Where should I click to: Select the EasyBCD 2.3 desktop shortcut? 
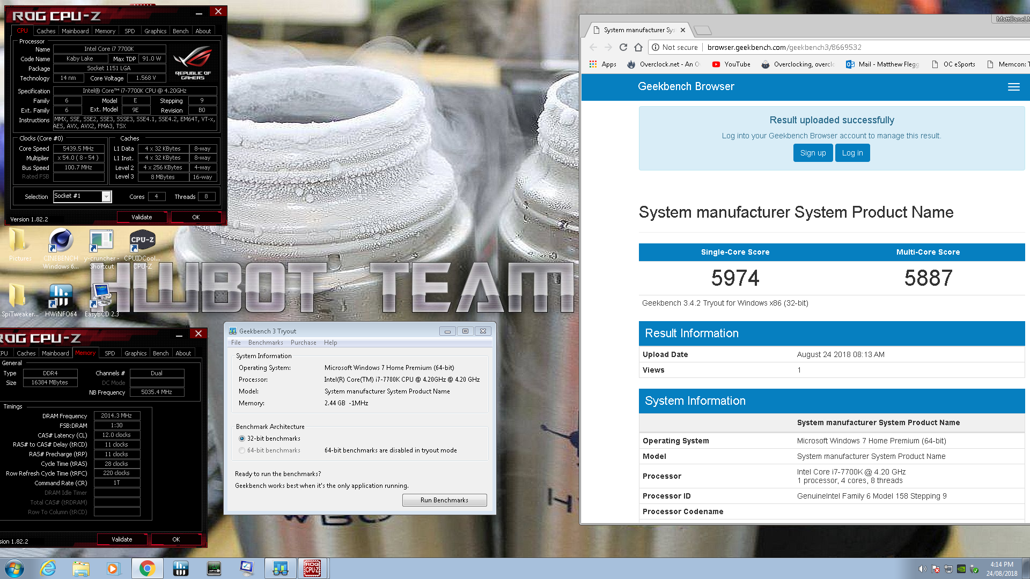tap(101, 300)
